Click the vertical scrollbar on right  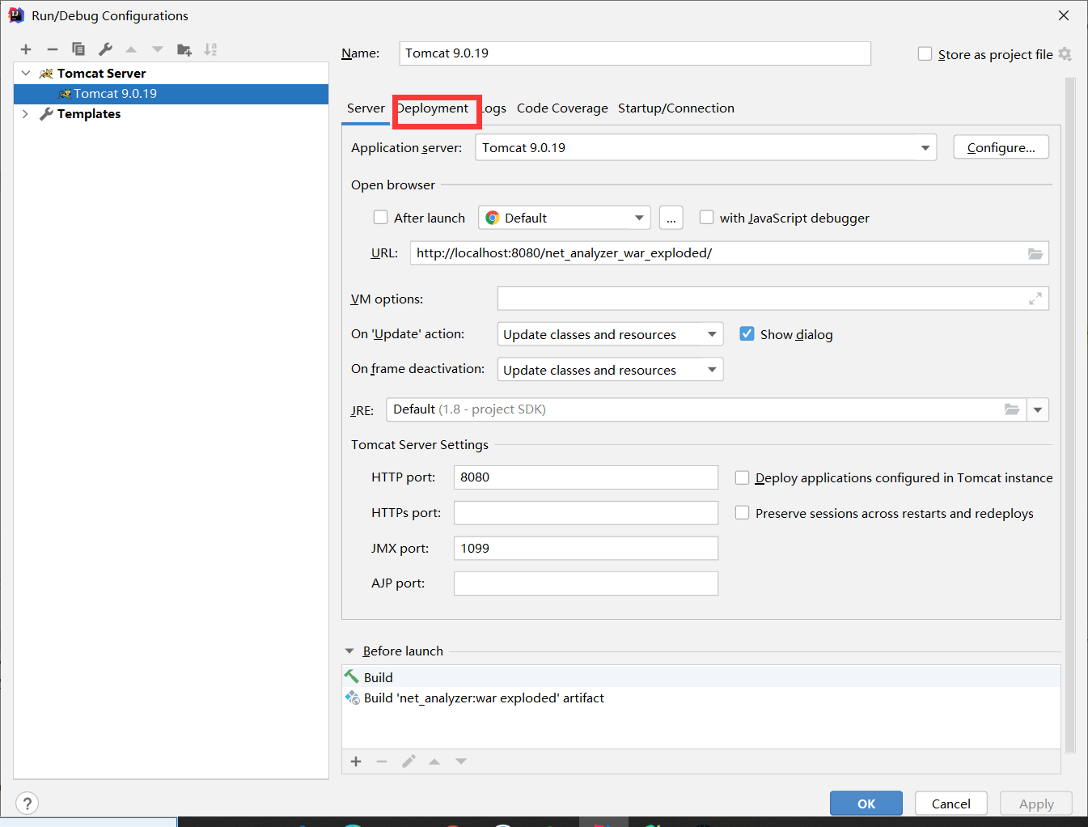point(1070,414)
